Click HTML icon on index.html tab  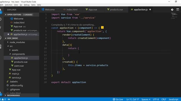pyautogui.click(x=64, y=10)
